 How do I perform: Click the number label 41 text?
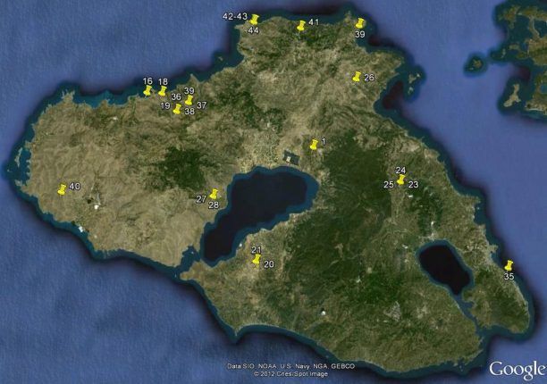point(313,22)
